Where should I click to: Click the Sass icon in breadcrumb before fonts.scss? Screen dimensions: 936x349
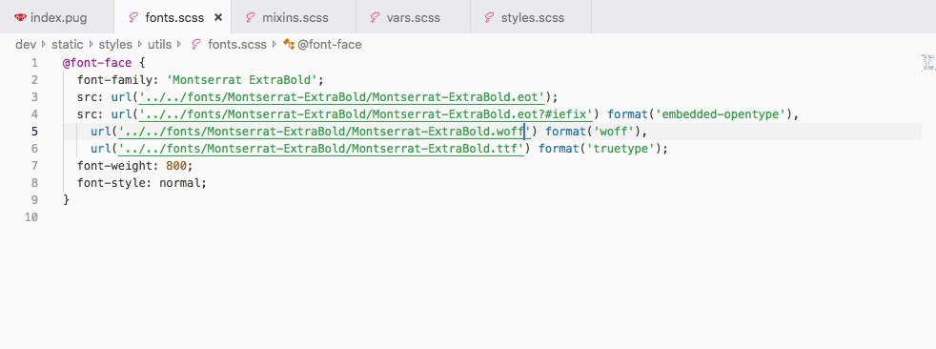[x=195, y=44]
